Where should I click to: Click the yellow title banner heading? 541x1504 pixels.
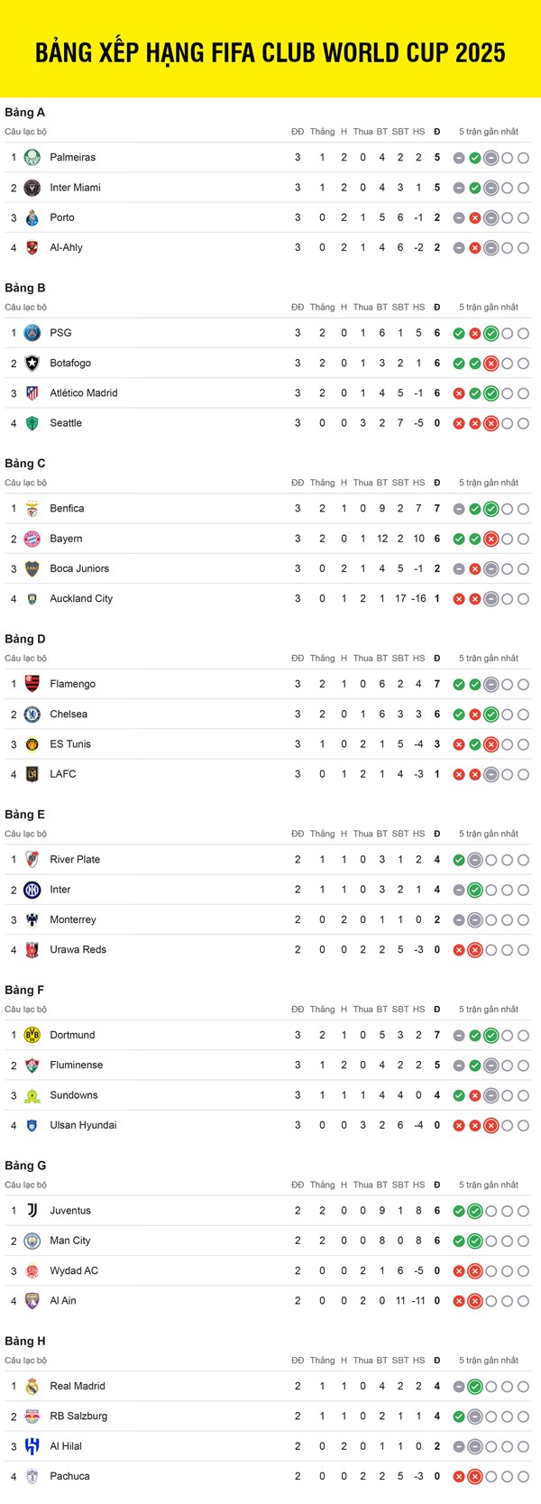tap(270, 52)
